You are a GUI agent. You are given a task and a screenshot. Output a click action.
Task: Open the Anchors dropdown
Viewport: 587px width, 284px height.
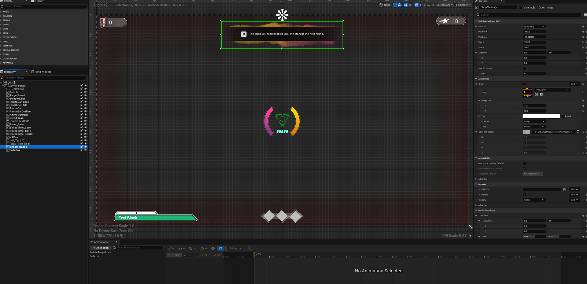[x=534, y=27]
